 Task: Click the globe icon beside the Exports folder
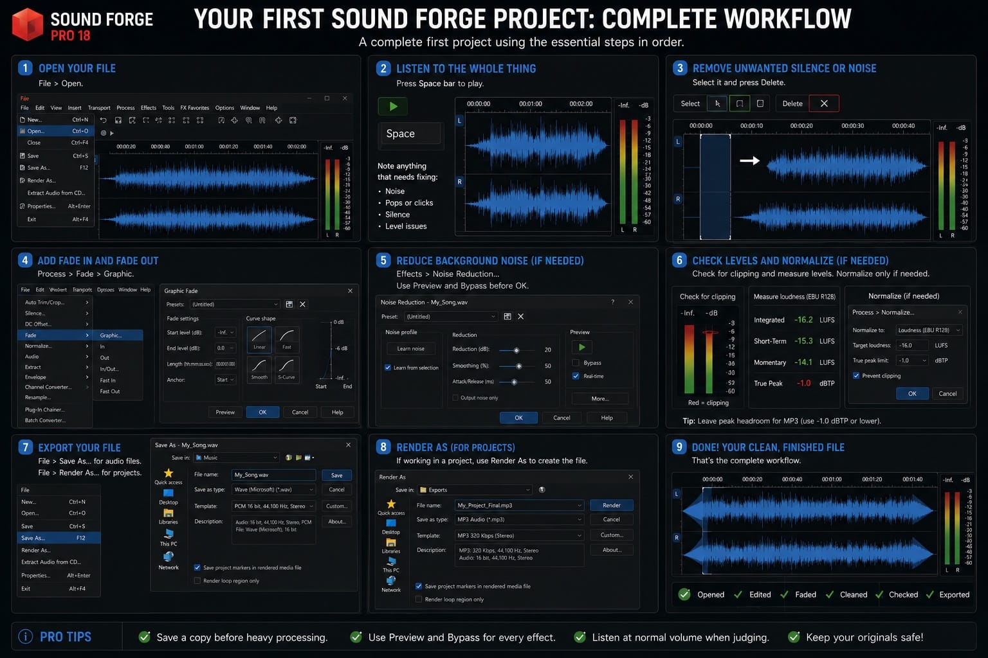click(542, 490)
